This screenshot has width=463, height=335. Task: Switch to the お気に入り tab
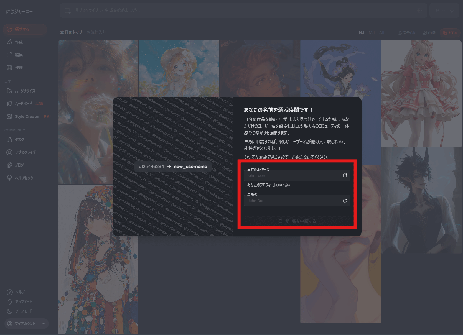(96, 32)
